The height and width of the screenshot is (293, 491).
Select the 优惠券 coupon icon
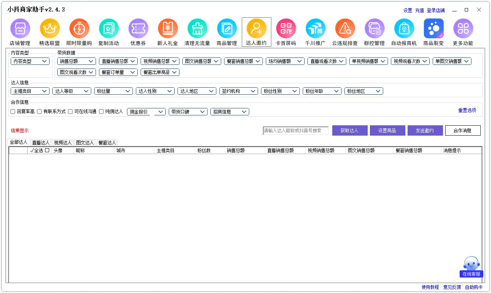(138, 29)
